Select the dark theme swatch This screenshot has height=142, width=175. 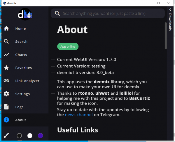point(19,136)
